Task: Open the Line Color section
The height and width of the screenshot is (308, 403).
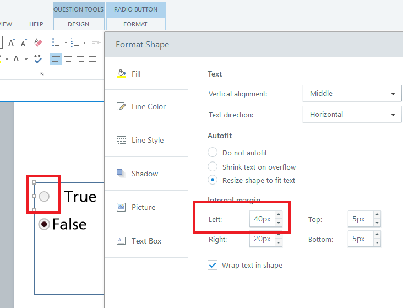Action: pyautogui.click(x=146, y=106)
